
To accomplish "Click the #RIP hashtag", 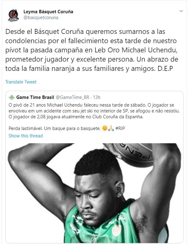I will click(x=120, y=128).
